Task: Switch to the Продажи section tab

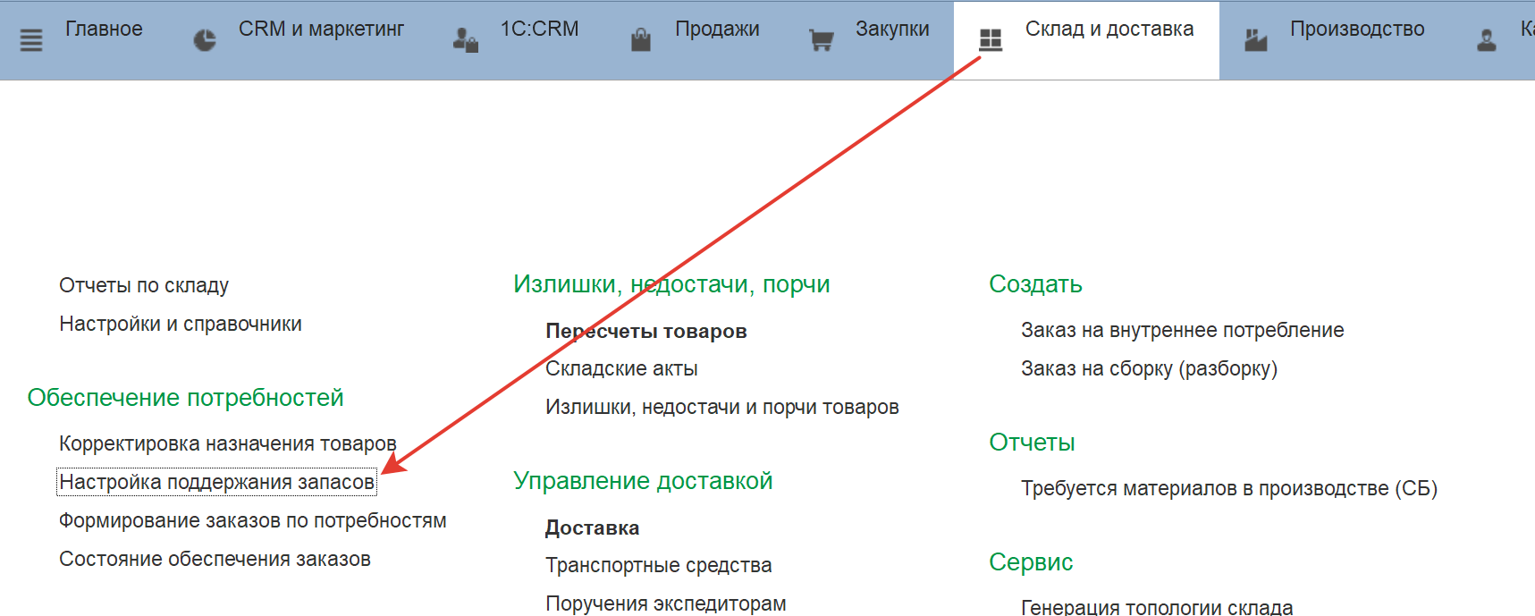Action: pyautogui.click(x=717, y=30)
